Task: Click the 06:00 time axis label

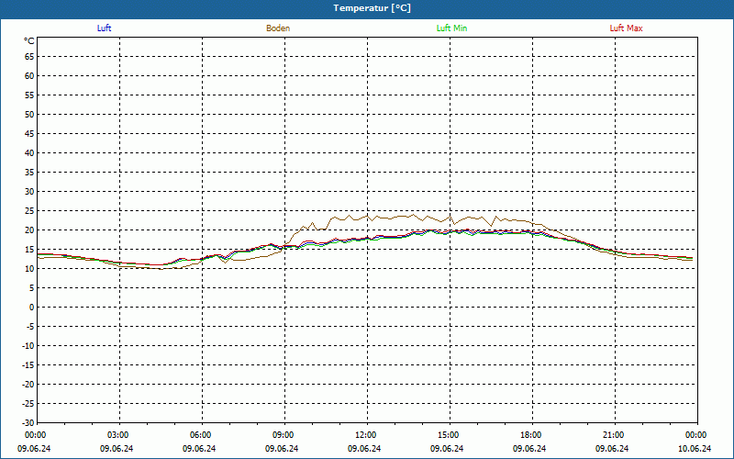Action: coord(201,435)
